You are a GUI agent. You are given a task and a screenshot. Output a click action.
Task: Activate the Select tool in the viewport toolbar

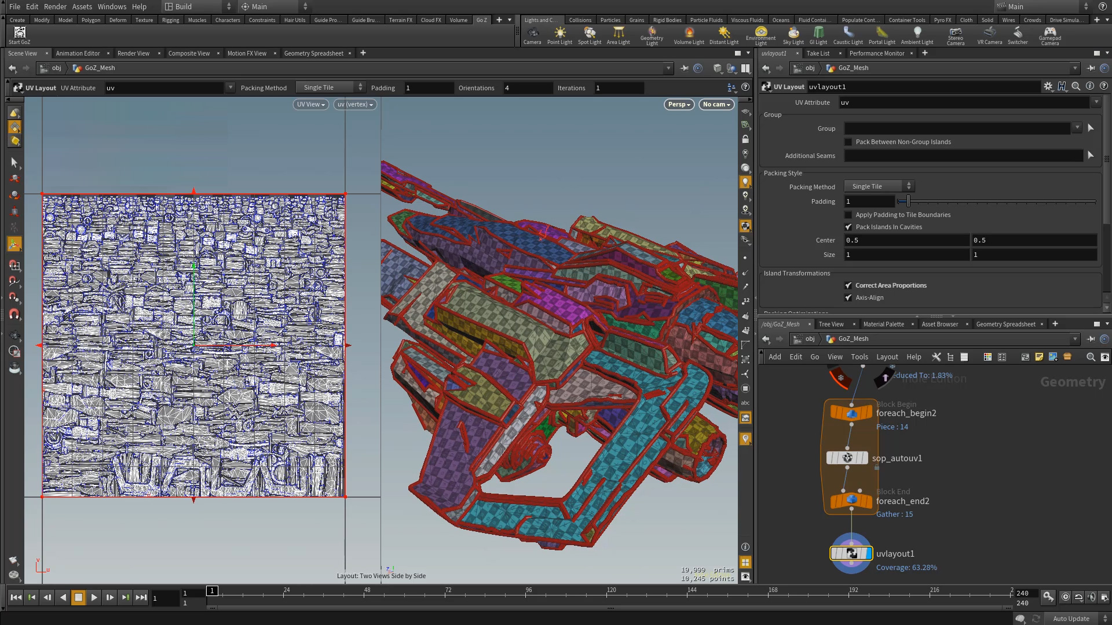click(x=14, y=163)
